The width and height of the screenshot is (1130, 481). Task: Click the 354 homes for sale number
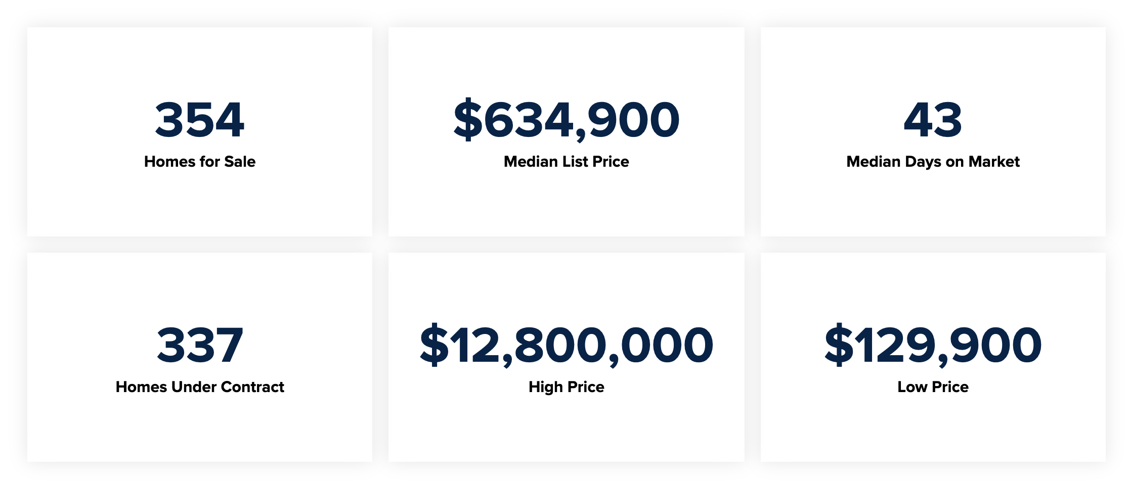200,120
